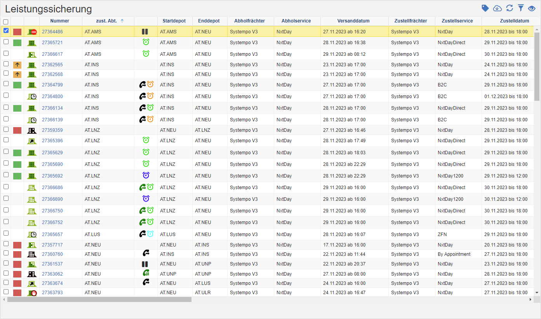Click the green alarm clock for 27365721
Screen dimensions: 541x319
pos(146,42)
